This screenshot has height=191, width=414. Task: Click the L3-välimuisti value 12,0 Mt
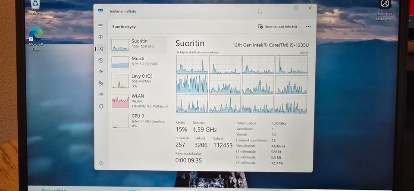pos(277,163)
